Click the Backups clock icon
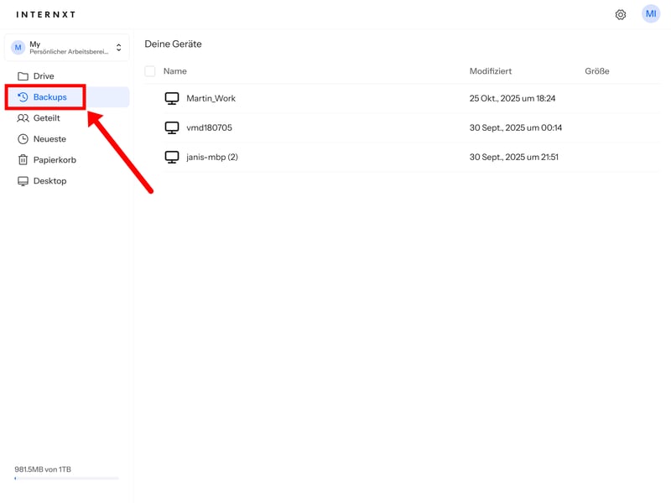 (23, 97)
